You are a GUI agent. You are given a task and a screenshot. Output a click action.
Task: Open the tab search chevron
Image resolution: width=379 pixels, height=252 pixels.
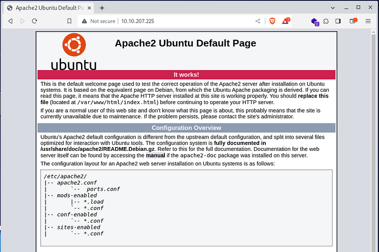coord(333,8)
